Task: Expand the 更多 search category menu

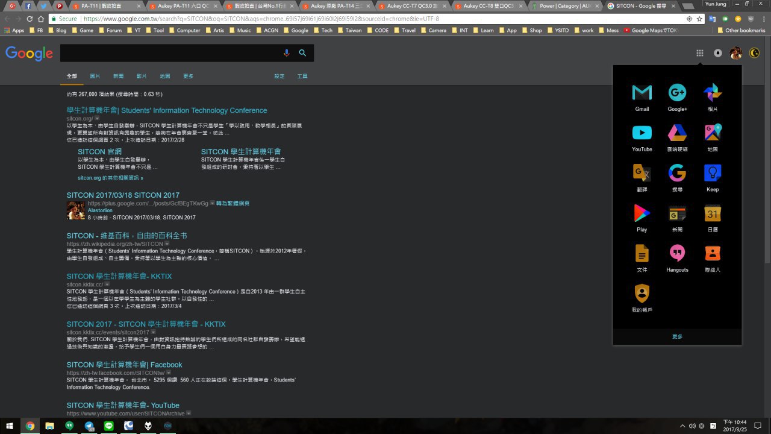Action: [189, 77]
